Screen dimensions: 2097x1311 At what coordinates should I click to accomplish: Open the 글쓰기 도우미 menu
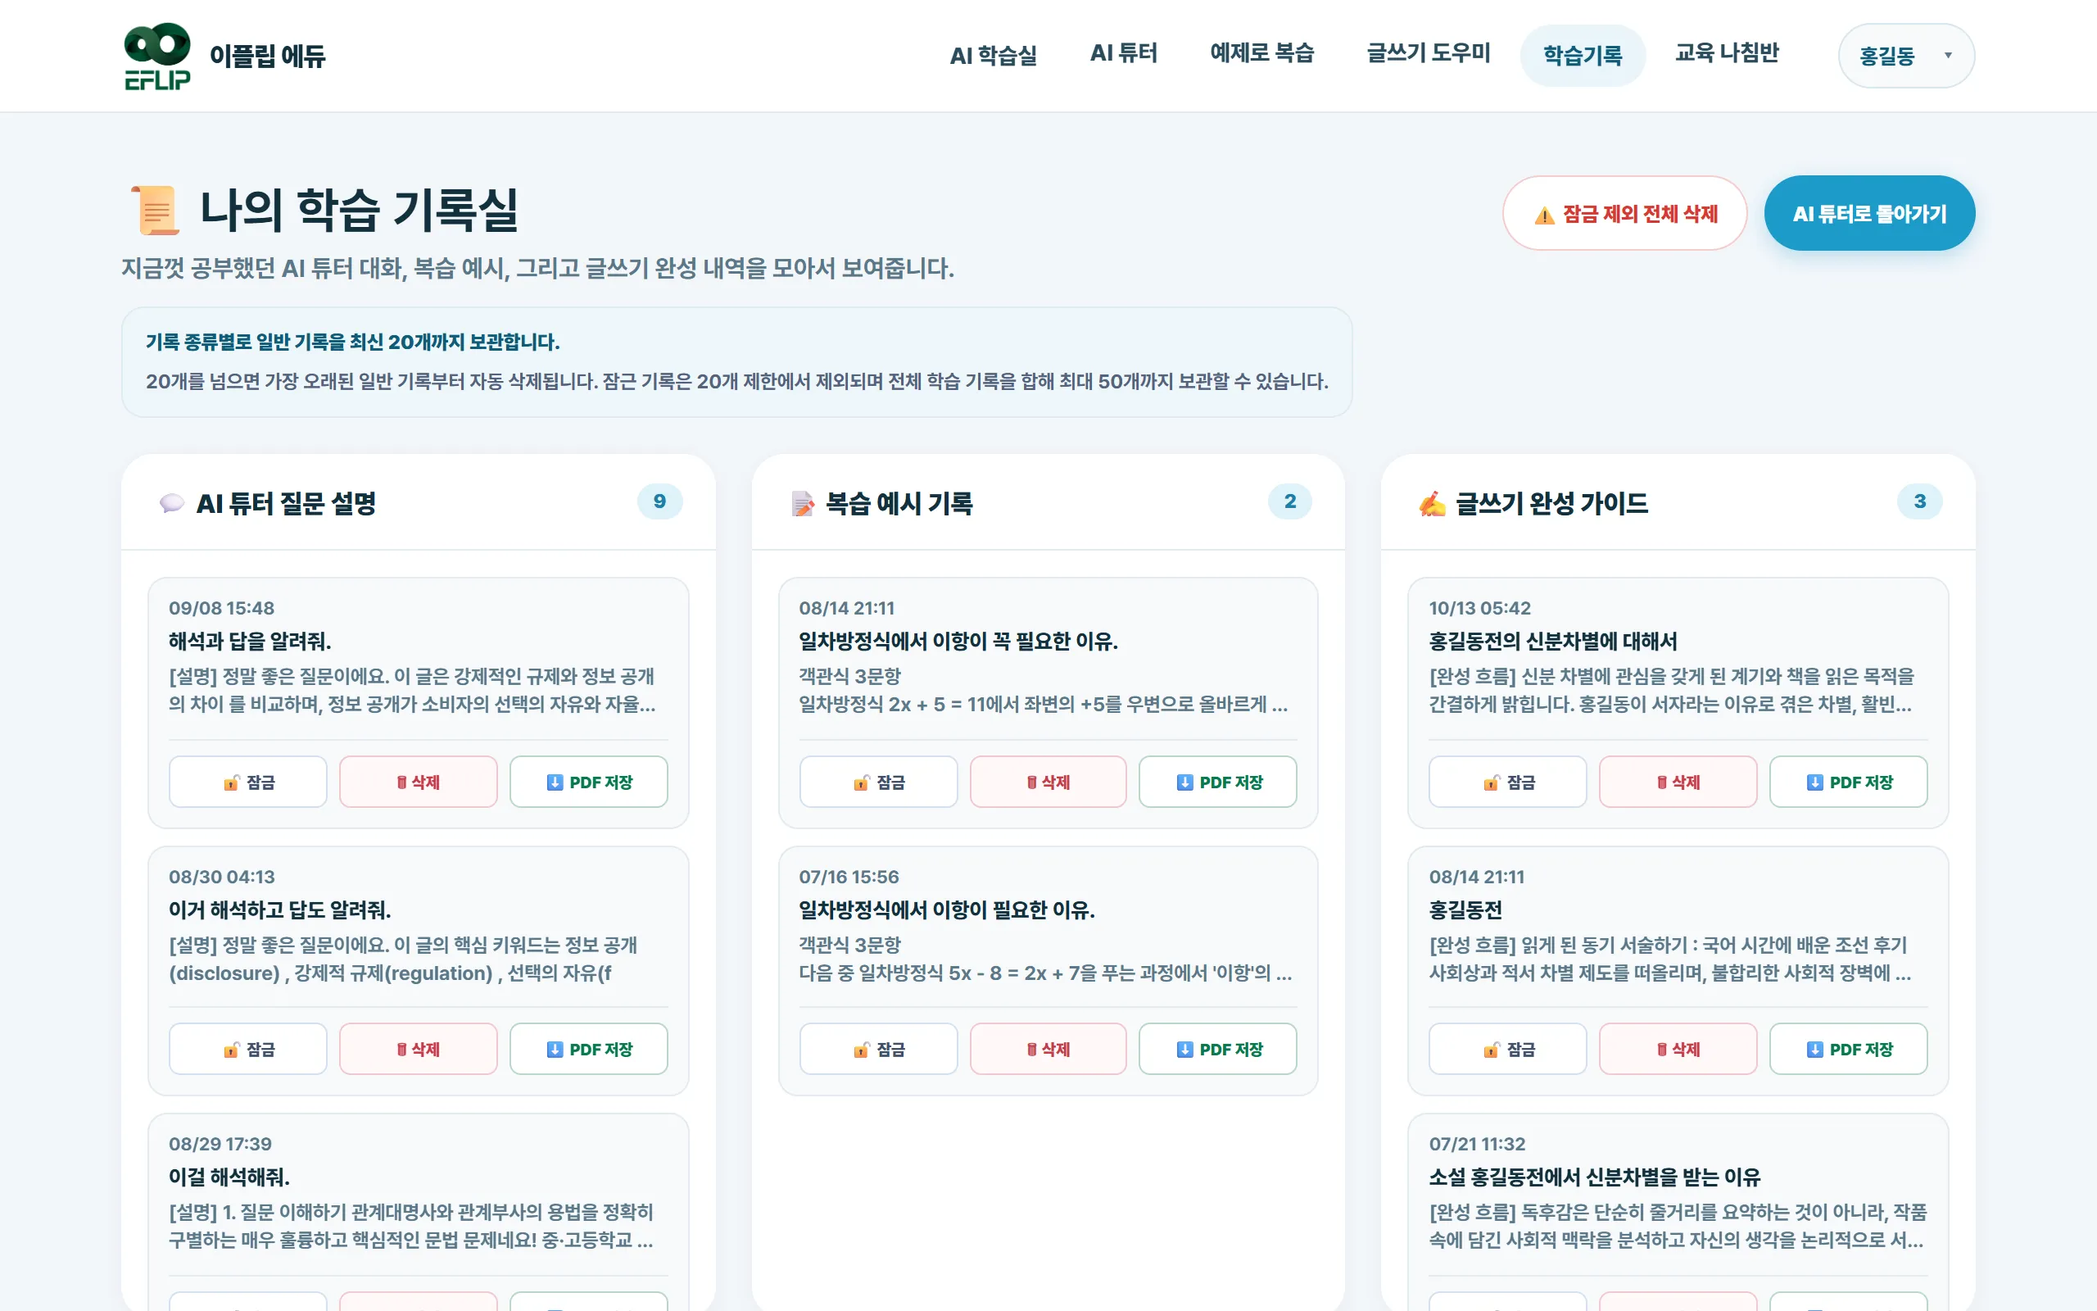point(1428,54)
